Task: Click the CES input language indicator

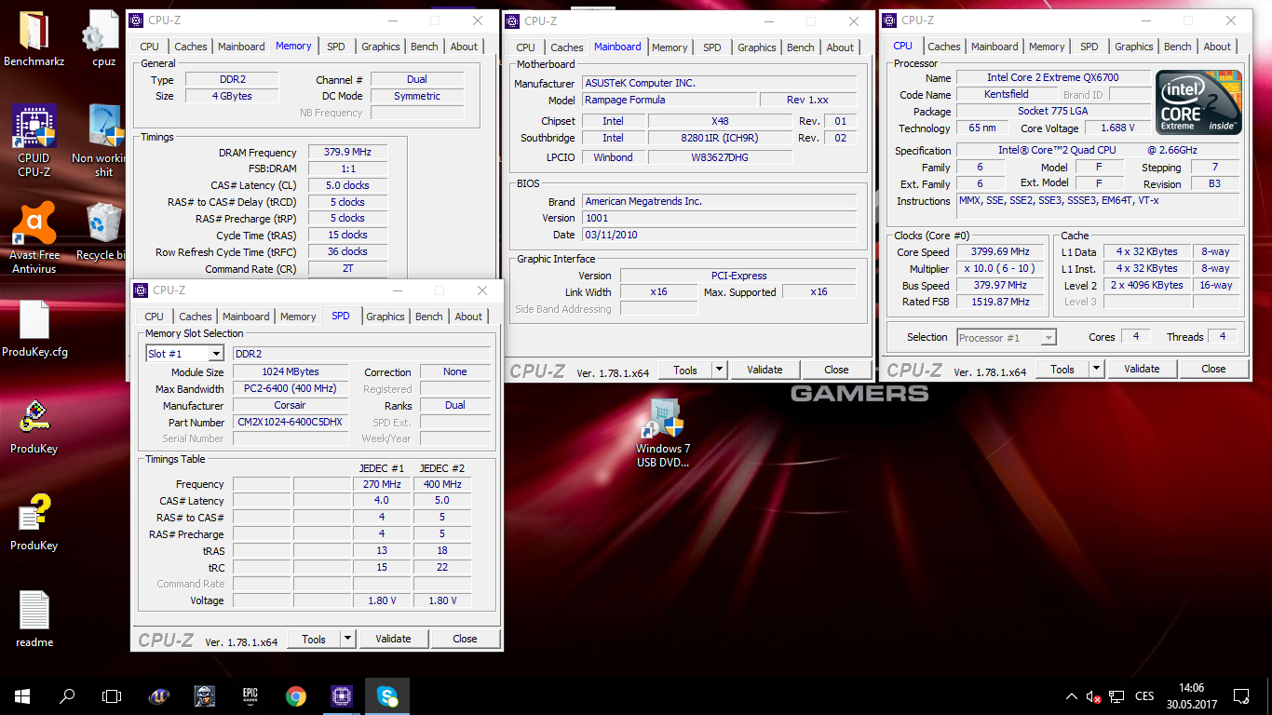Action: point(1144,696)
